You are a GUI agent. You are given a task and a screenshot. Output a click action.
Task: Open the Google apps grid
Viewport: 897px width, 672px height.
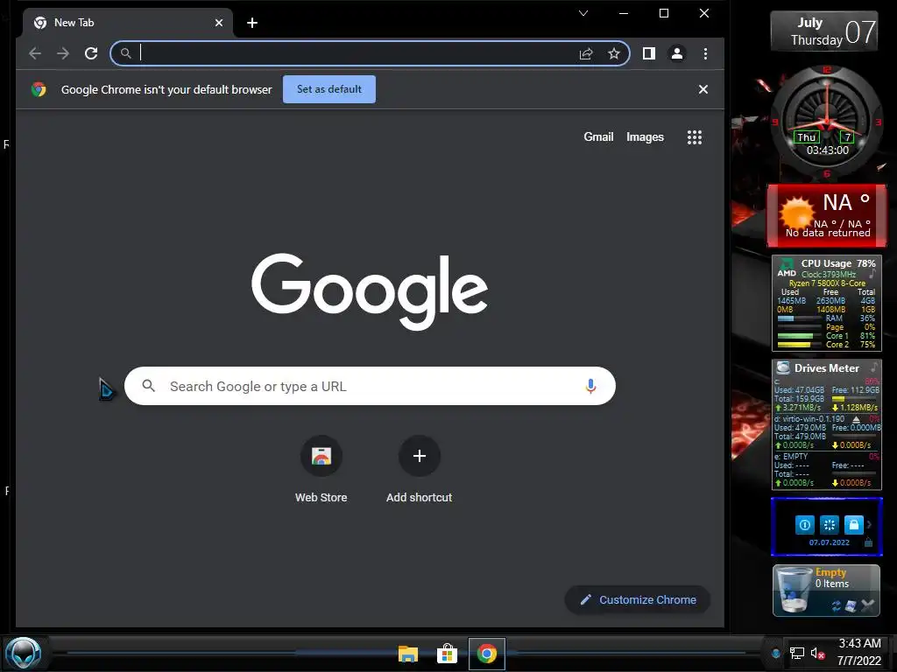tap(695, 137)
